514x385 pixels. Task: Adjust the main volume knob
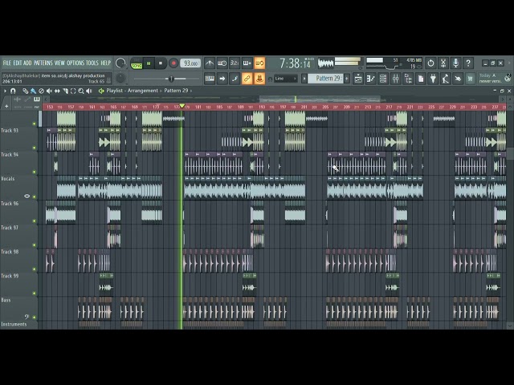[120, 63]
